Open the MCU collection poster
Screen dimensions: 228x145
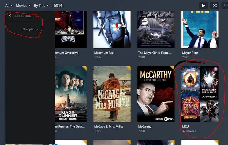tap(200, 94)
